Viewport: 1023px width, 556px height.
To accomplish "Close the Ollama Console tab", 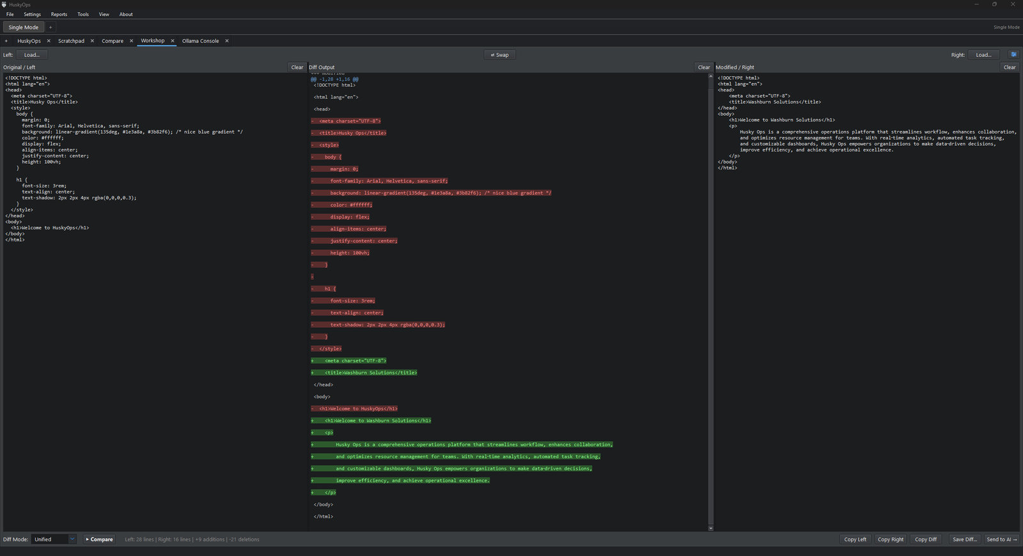I will 227,41.
